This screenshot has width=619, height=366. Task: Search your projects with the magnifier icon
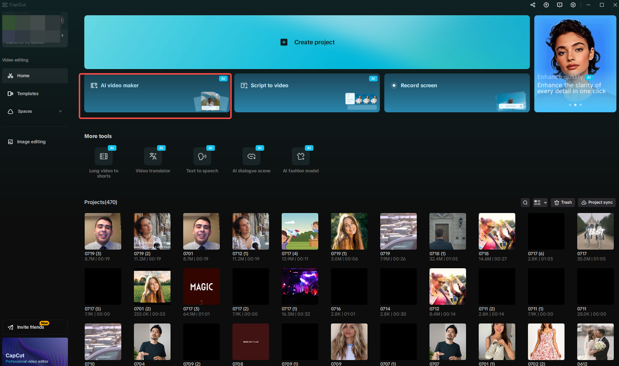[525, 202]
